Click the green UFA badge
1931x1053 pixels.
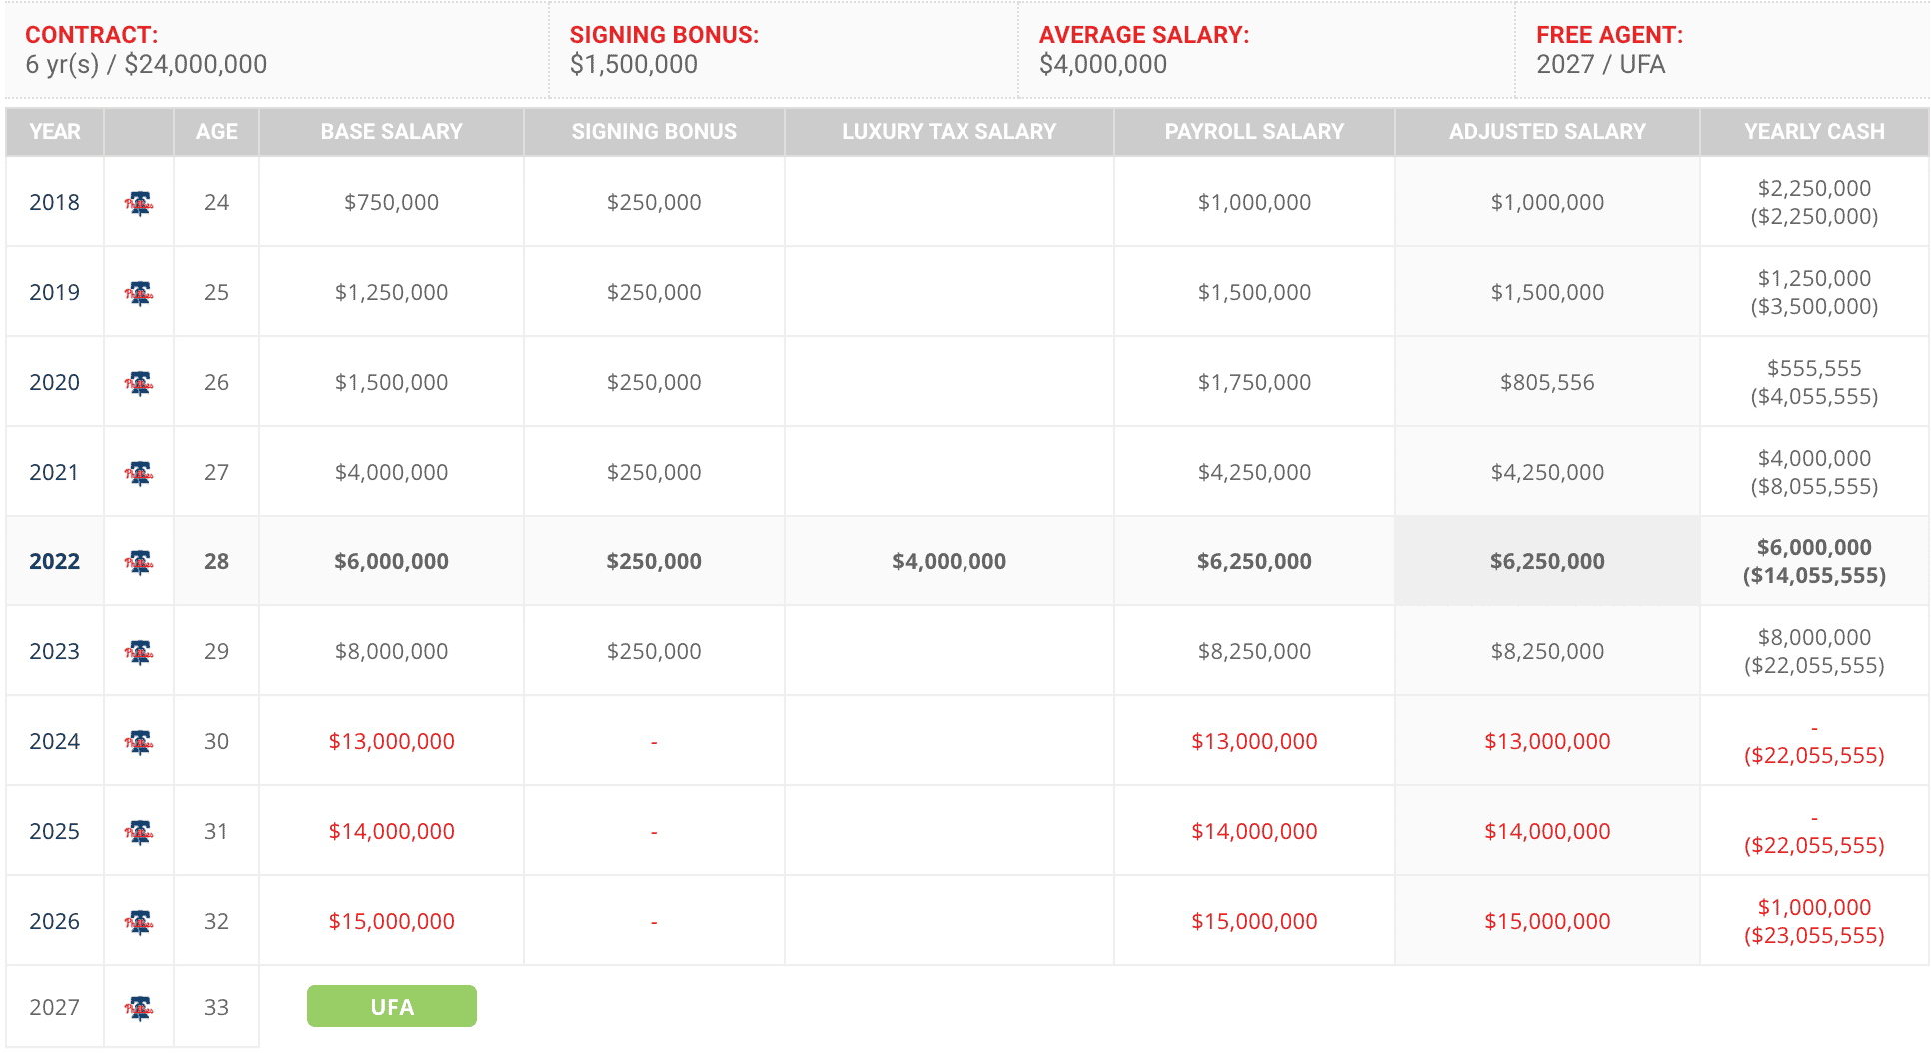click(391, 1006)
